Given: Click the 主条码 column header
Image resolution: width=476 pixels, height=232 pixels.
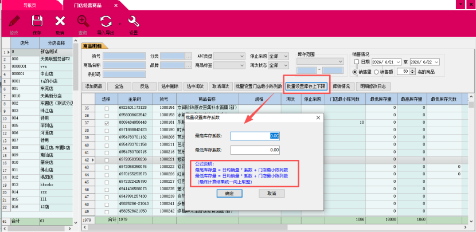Looking at the screenshot, I should (x=135, y=99).
